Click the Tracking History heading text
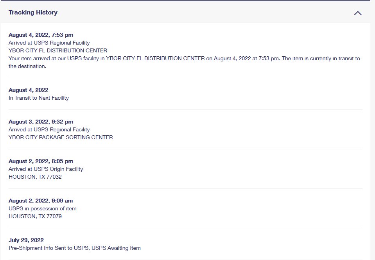The image size is (375, 260). [x=33, y=13]
